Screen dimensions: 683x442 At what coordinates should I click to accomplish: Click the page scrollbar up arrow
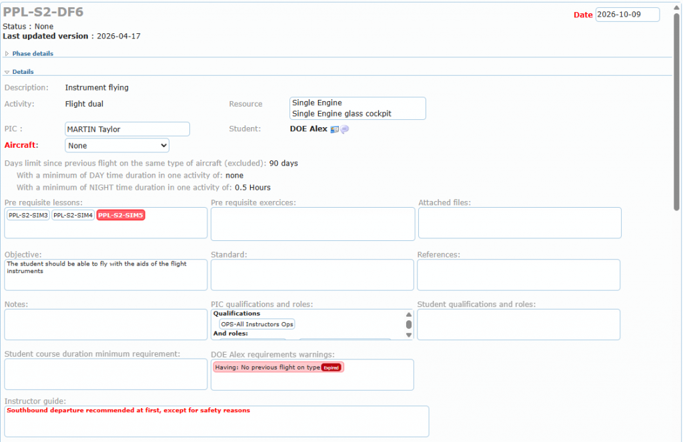tap(676, 7)
